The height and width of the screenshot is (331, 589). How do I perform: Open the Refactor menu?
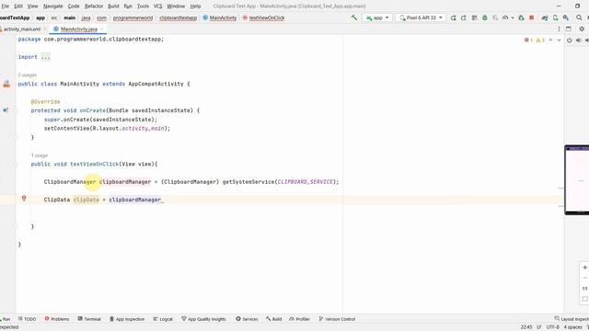pyautogui.click(x=94, y=6)
